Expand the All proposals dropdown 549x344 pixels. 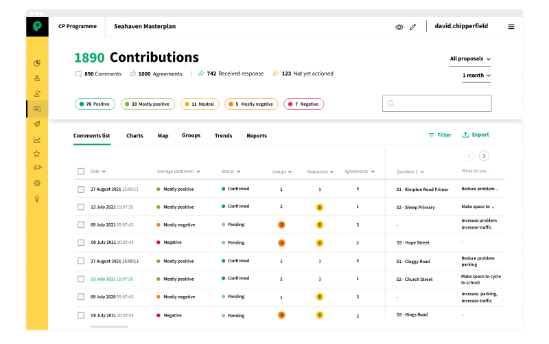(470, 59)
